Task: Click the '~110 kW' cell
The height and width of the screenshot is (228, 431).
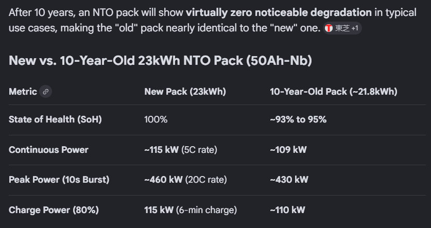Action: (x=287, y=210)
